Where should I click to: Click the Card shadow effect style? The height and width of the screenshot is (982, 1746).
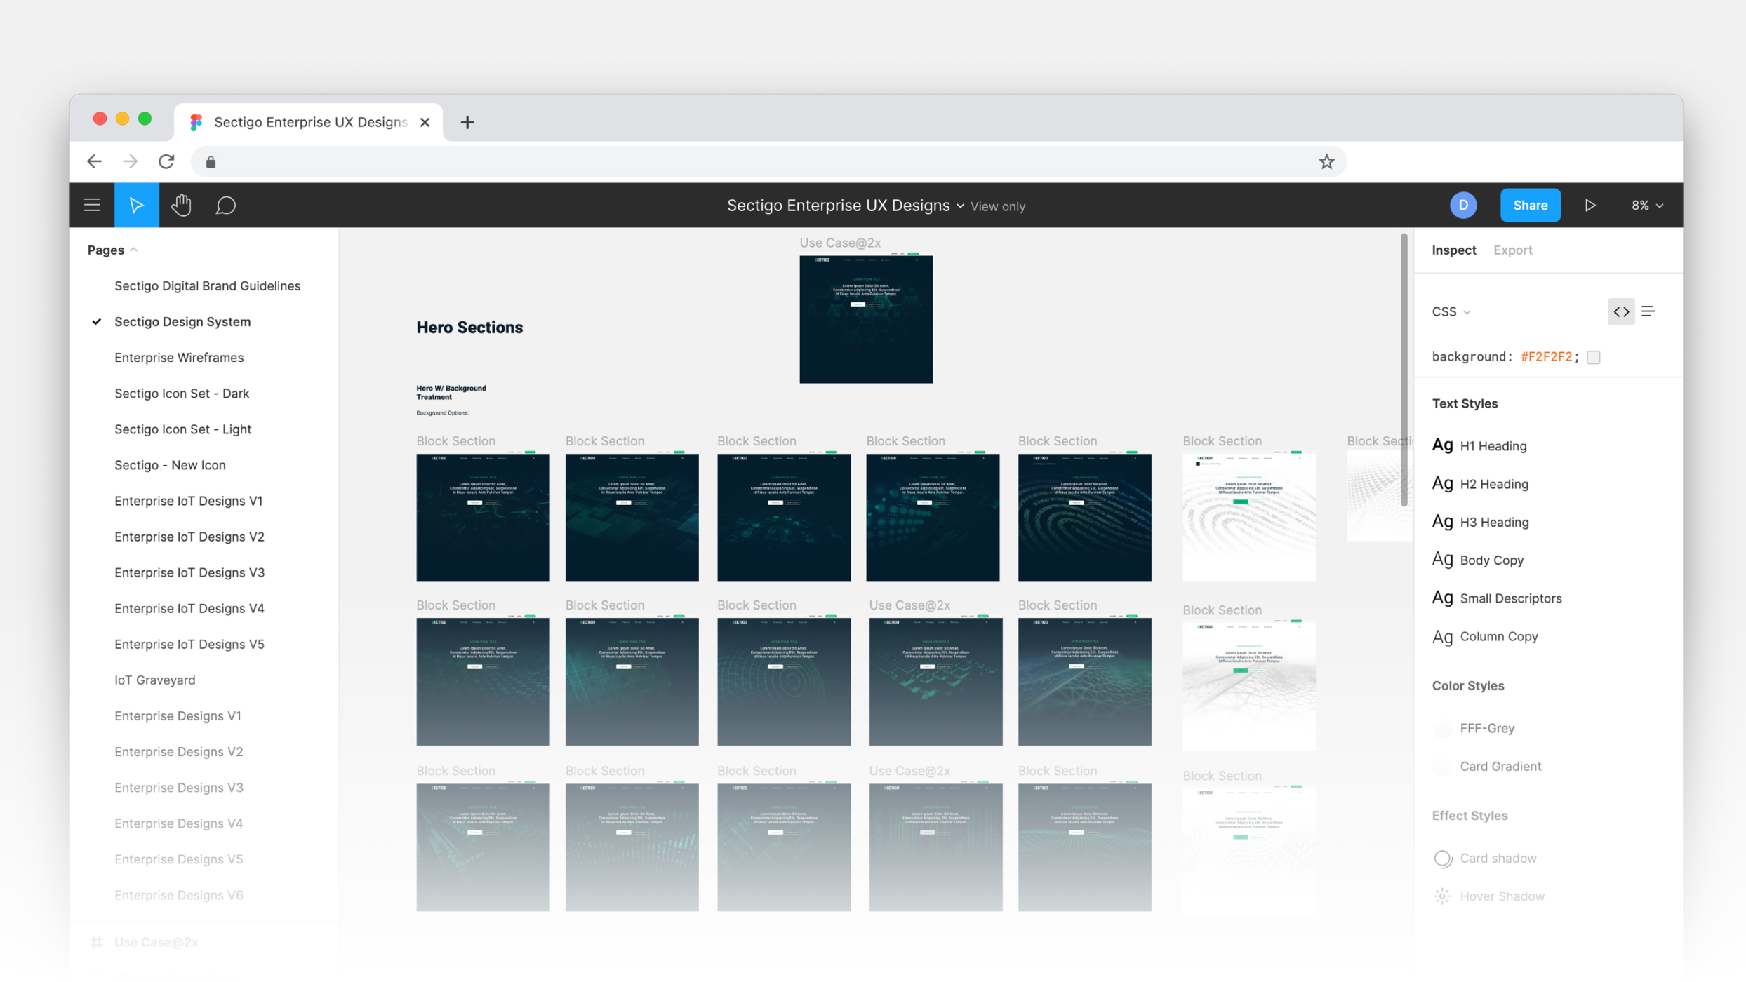point(1497,858)
